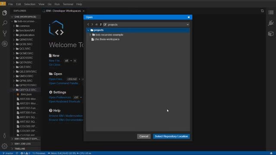The image size is (276, 155).
Task: Open the Explorer view in activity bar
Action: (x=5, y=13)
